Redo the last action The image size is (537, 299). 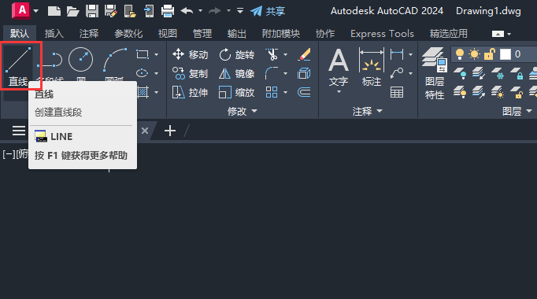215,11
